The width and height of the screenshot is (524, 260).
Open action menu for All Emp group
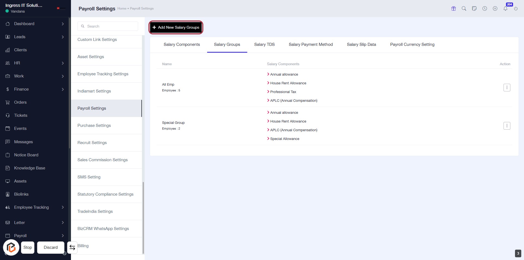(507, 88)
